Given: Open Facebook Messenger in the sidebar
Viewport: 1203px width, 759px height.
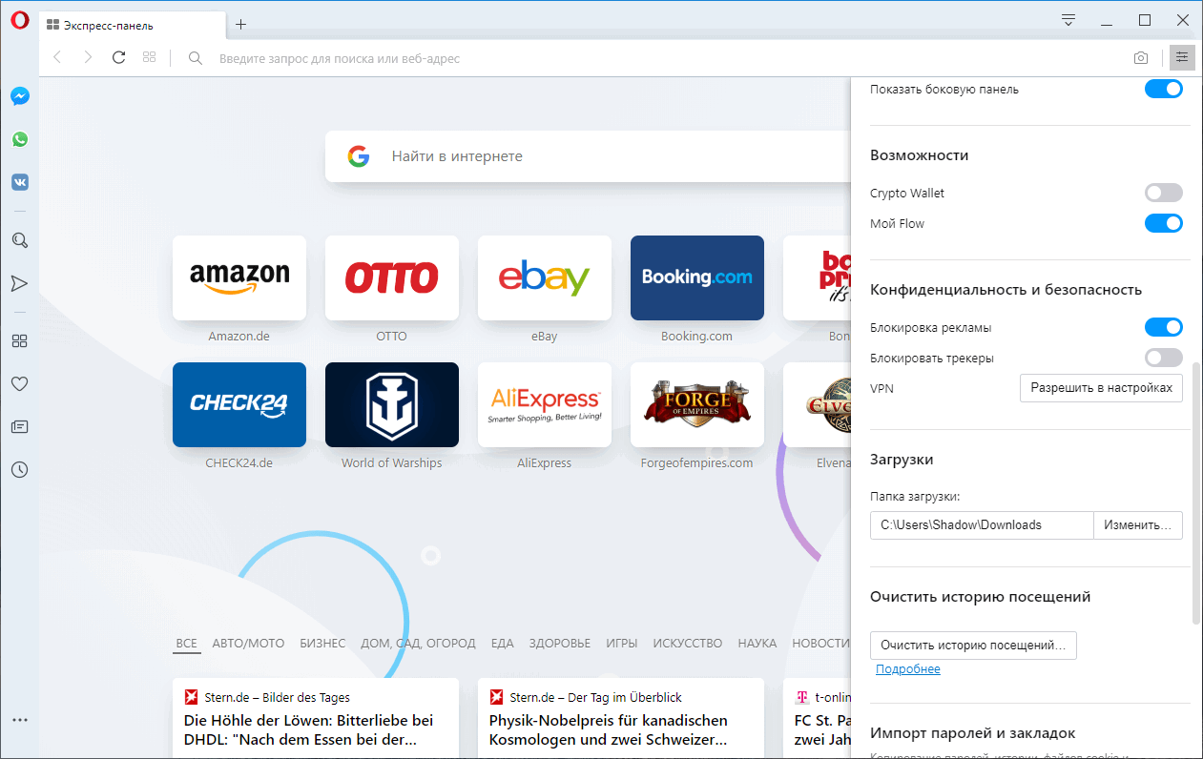Looking at the screenshot, I should 19,96.
